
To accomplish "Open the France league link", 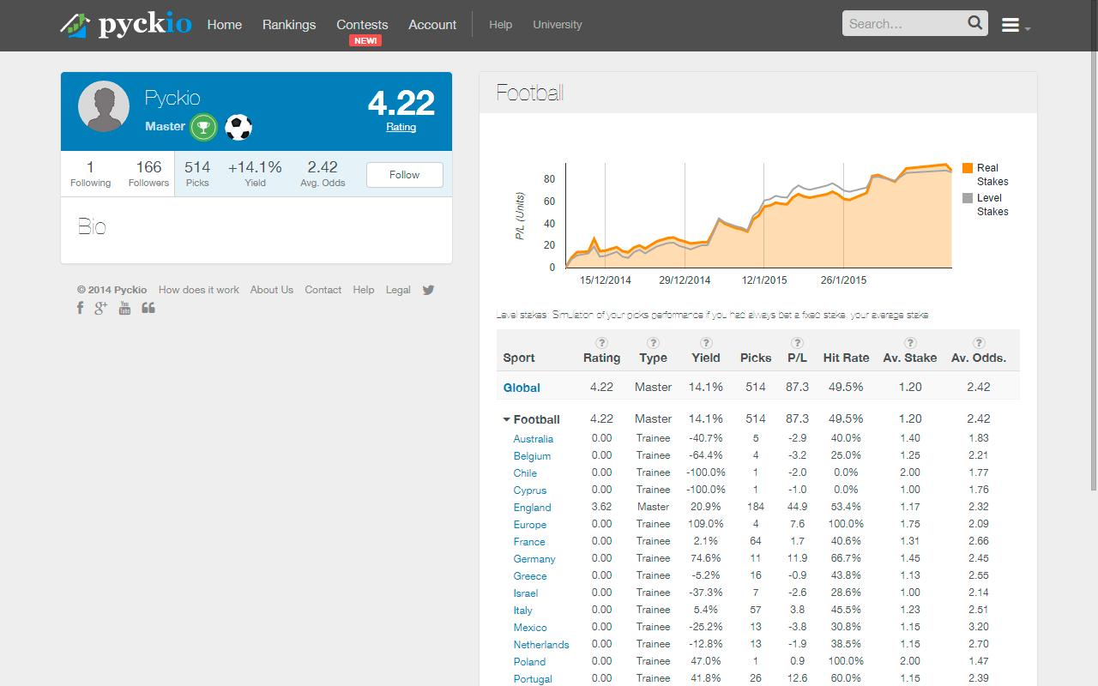I will 529,542.
